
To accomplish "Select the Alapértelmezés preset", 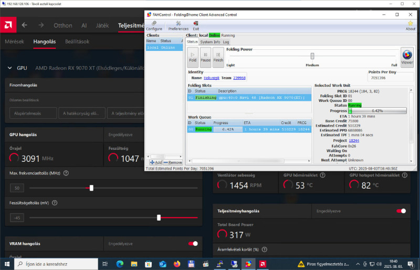I will 33,113.
